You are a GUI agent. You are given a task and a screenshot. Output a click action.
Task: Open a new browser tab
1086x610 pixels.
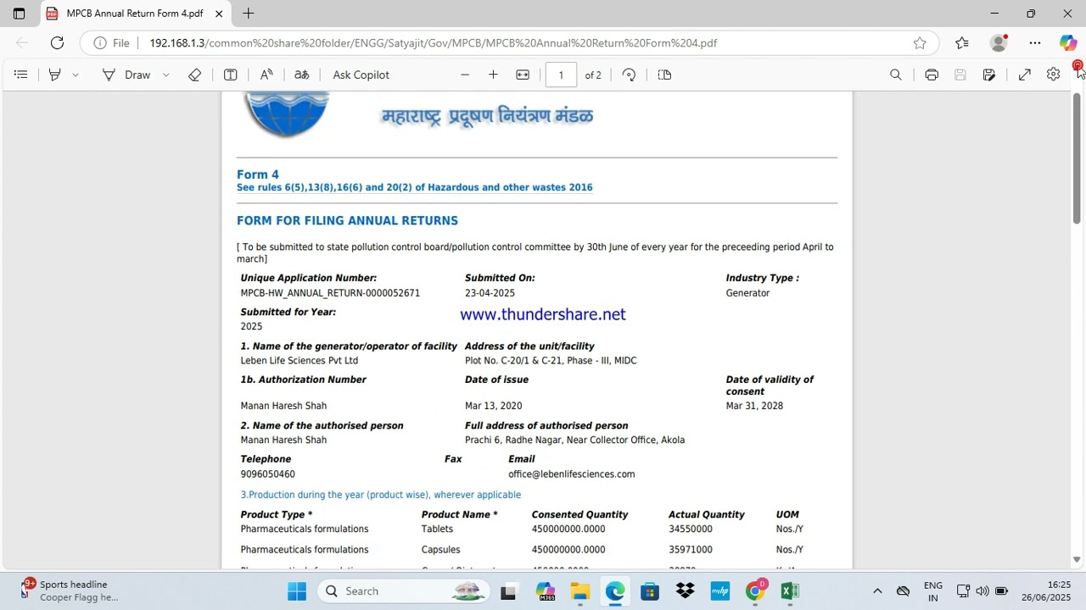[248, 14]
